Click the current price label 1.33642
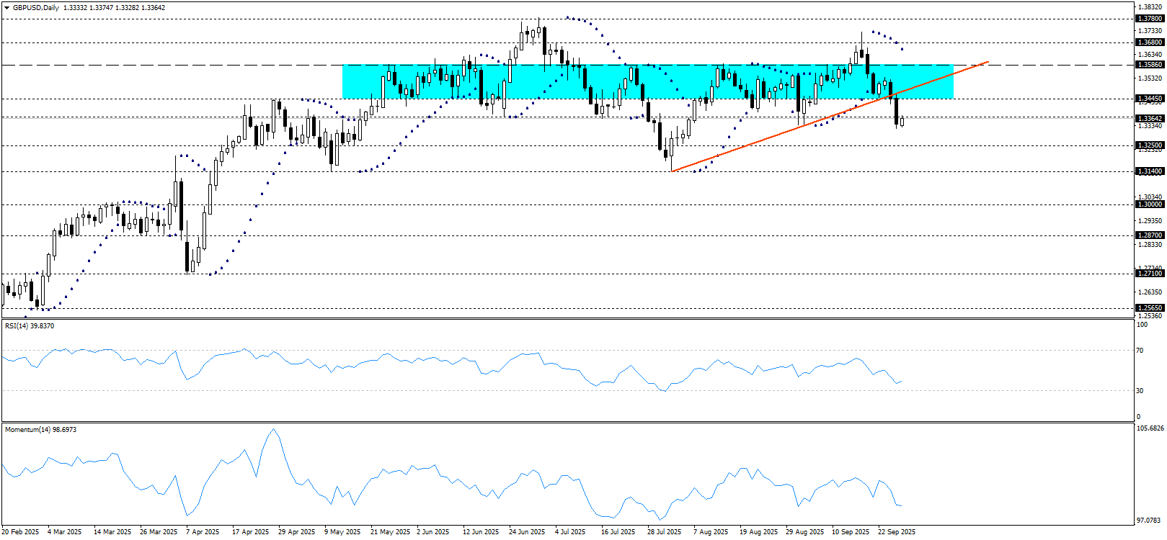1167x540 pixels. point(1150,118)
